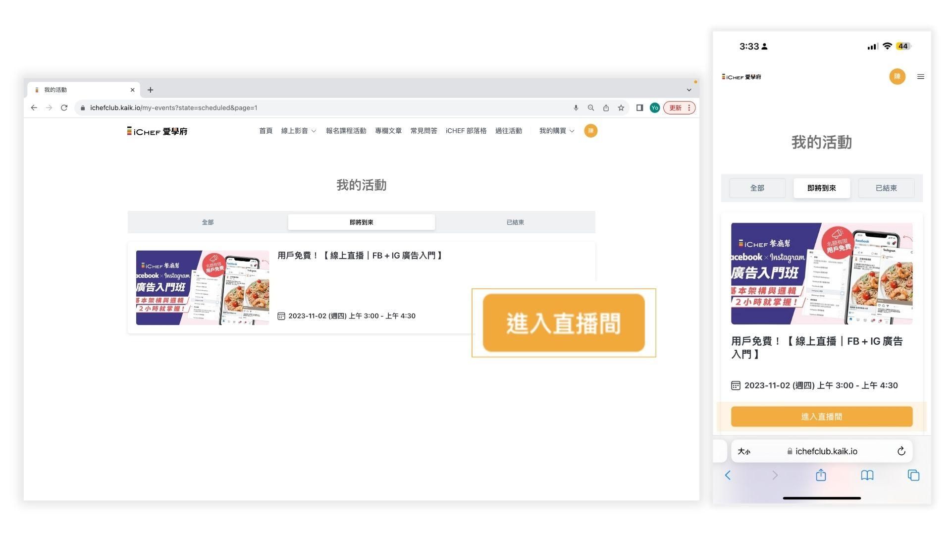Expand the 線上影音 dropdown menu

click(x=298, y=131)
